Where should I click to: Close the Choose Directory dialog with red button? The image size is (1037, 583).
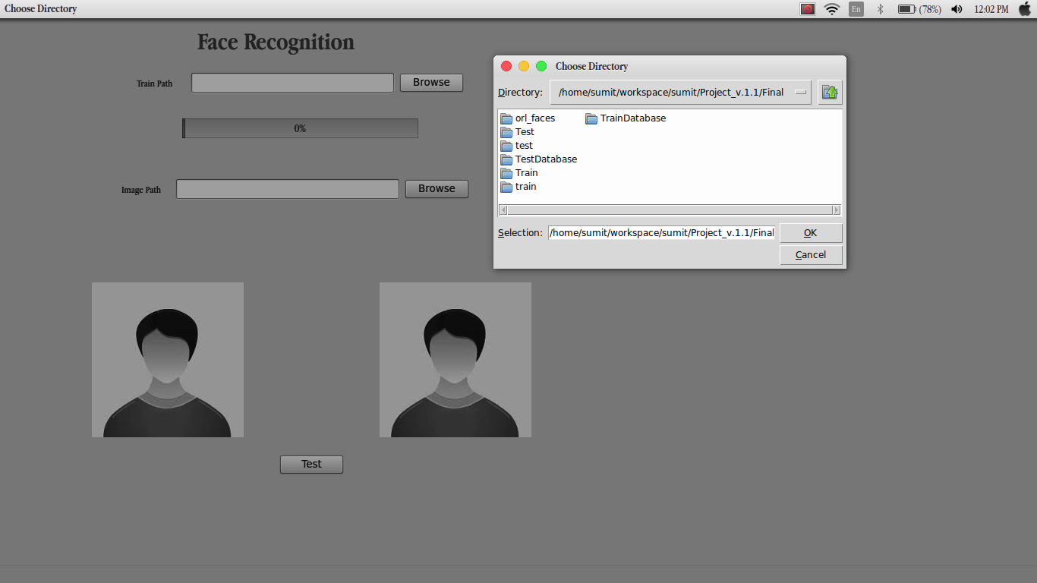coord(506,66)
